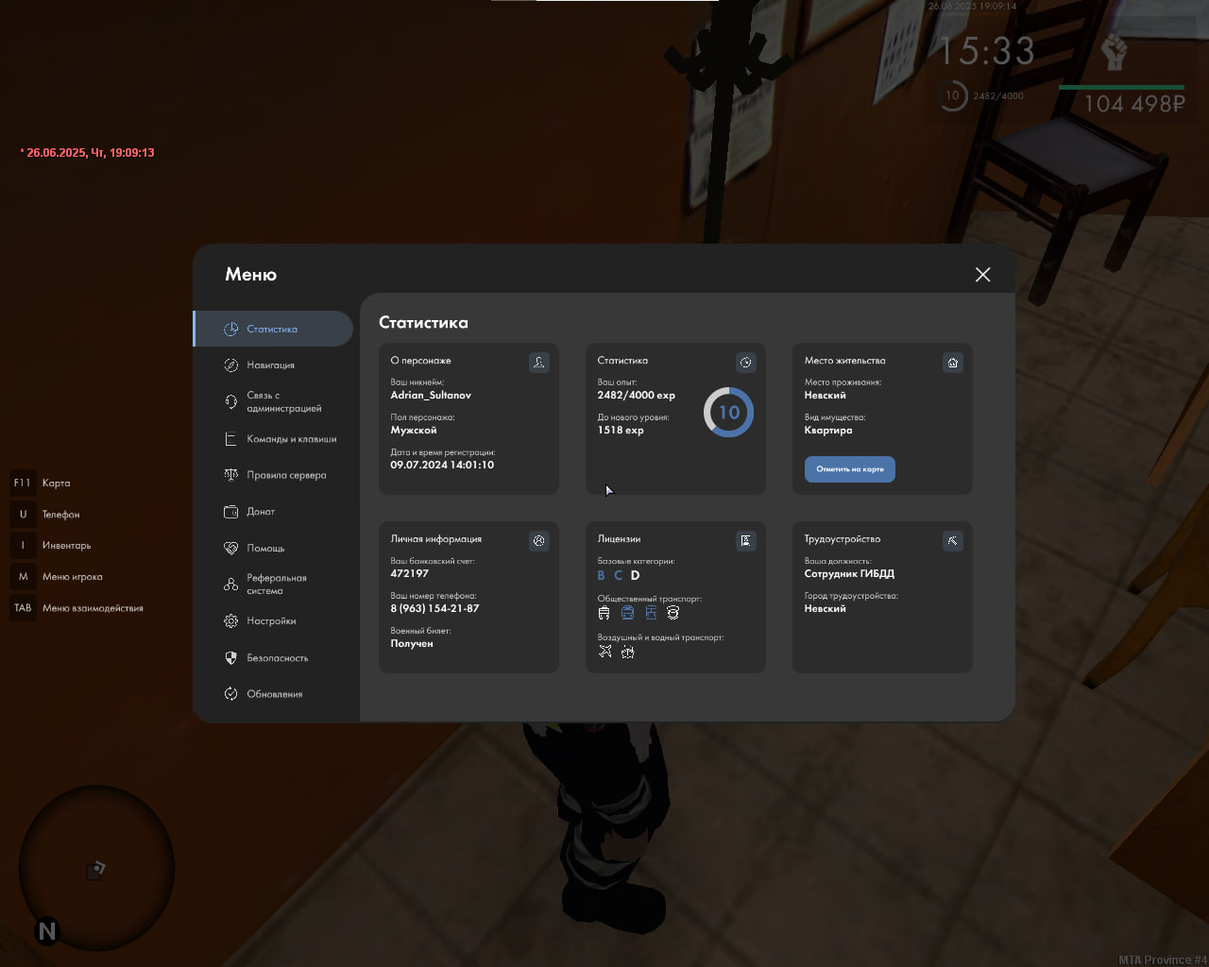This screenshot has width=1209, height=967.
Task: Click phone number 8 (963) 154-21-87
Action: coord(434,608)
